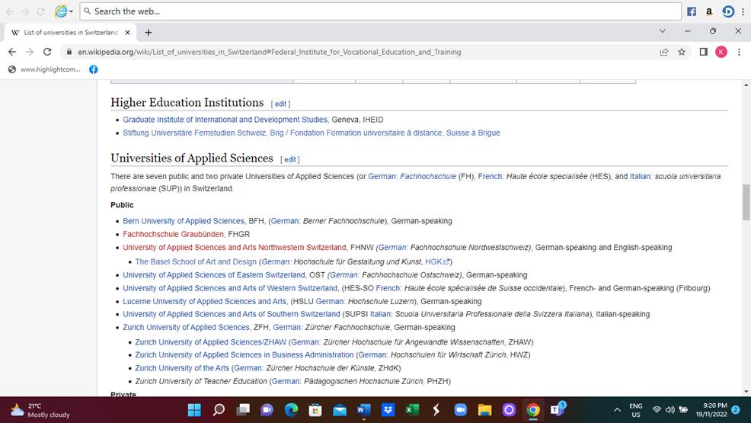Open Dropbox from taskbar
The height and width of the screenshot is (423, 751).
pyautogui.click(x=388, y=410)
